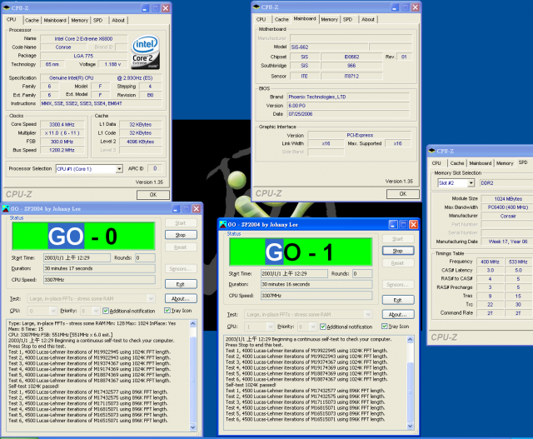Click the Intel Core 2 Extreme logo

146,52
